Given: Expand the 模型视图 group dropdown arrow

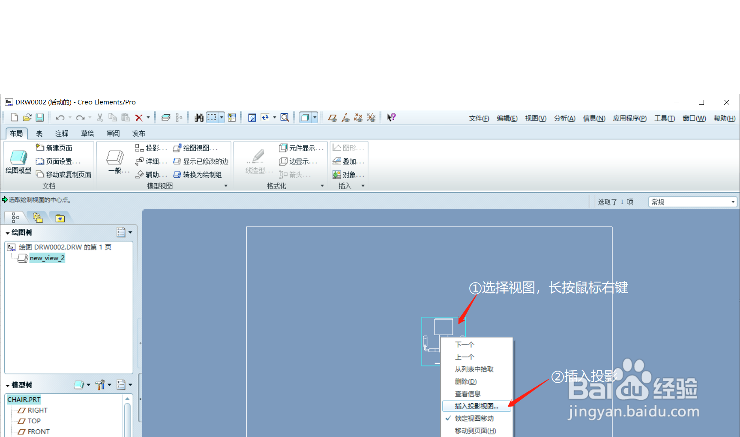Looking at the screenshot, I should (226, 185).
